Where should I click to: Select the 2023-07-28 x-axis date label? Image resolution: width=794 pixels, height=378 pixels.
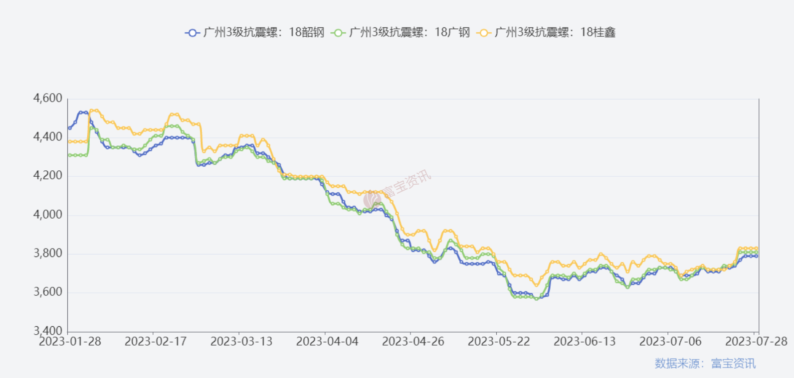coord(756,342)
